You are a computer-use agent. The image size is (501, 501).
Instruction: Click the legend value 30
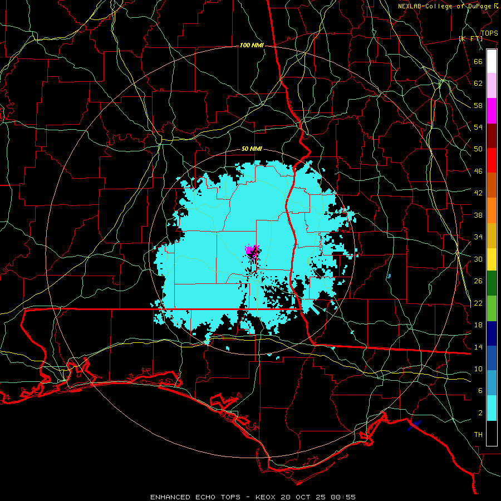tap(478, 259)
